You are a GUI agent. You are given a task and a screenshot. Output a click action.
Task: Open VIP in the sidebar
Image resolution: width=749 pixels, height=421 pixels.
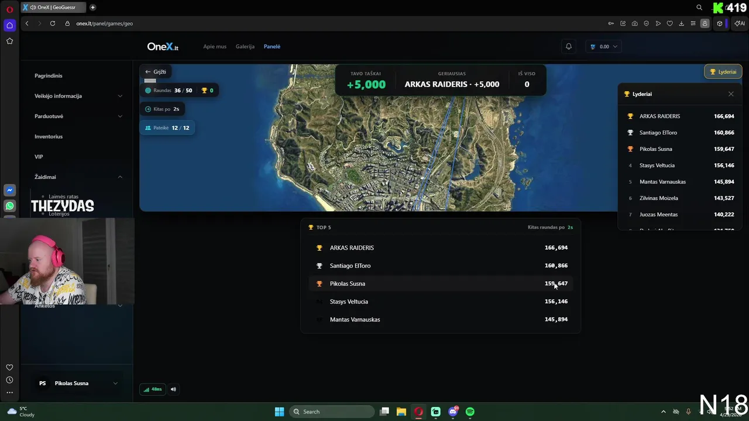39,157
